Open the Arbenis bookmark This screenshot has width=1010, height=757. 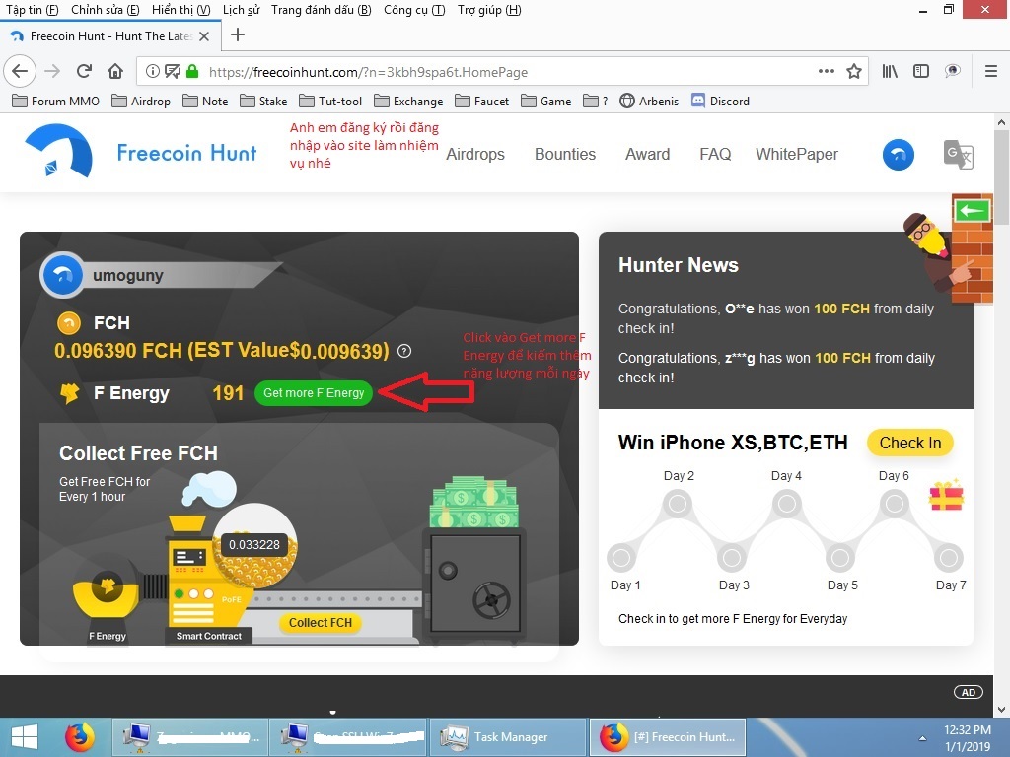coord(649,102)
